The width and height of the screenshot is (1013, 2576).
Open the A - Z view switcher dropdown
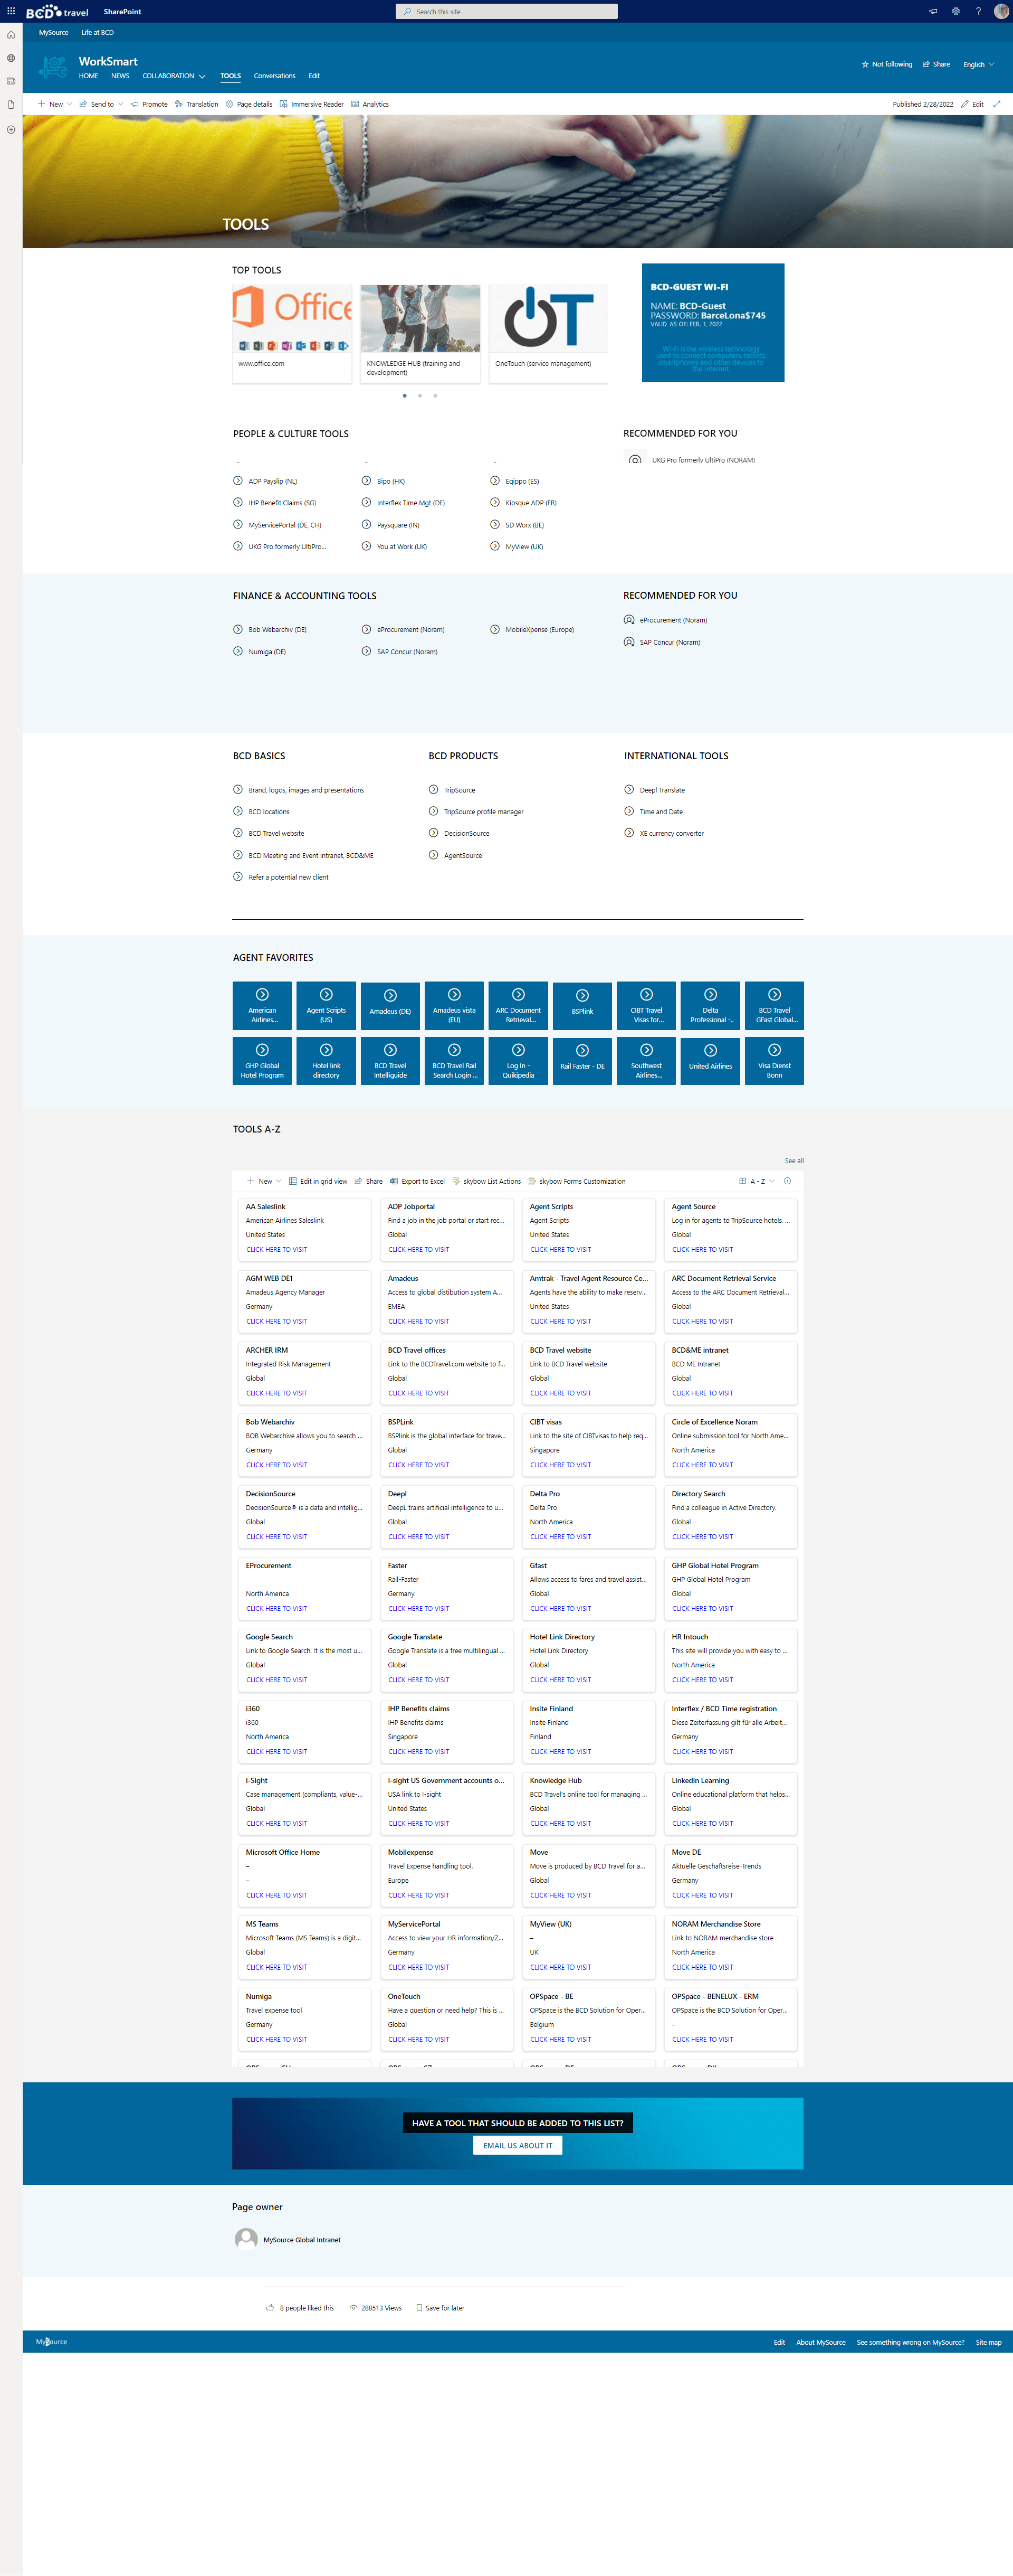757,1181
